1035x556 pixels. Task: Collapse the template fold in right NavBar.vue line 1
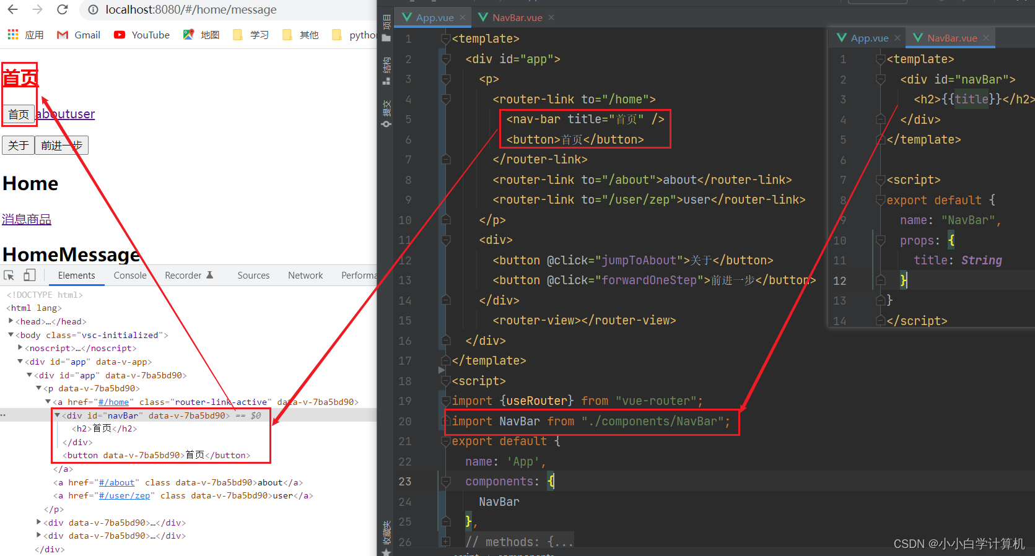tap(880, 59)
